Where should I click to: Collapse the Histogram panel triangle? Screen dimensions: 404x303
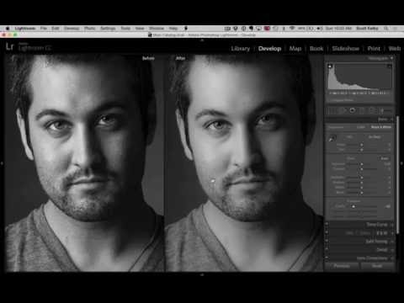[x=391, y=58]
